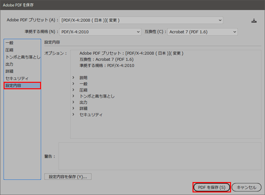Open the Adobe PDF プリセット dropdown

click(x=141, y=20)
